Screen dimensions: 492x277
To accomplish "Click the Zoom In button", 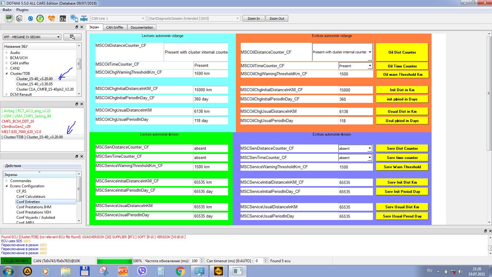I will pyautogui.click(x=253, y=18).
